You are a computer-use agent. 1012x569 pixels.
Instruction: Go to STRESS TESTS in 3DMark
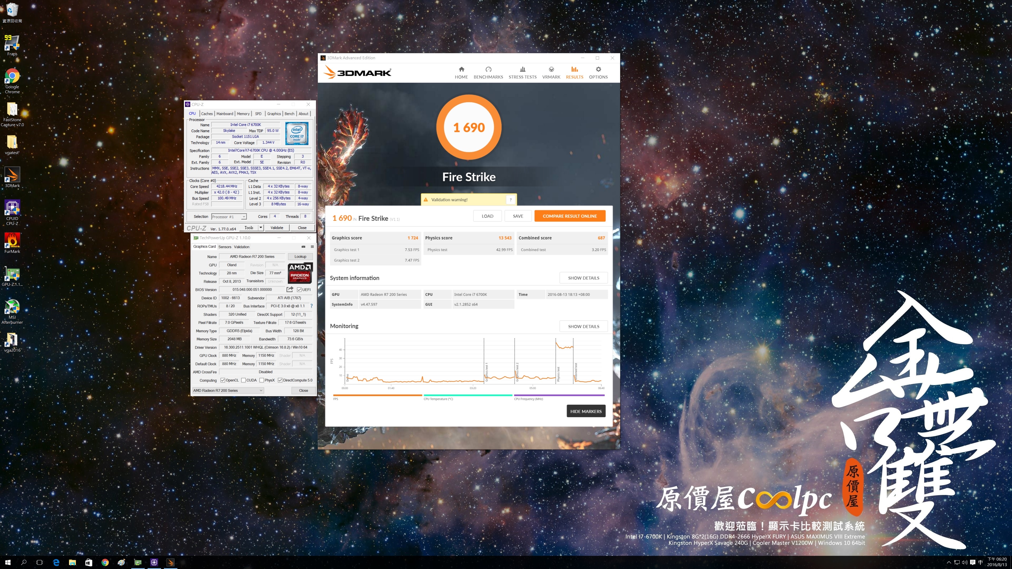click(523, 73)
